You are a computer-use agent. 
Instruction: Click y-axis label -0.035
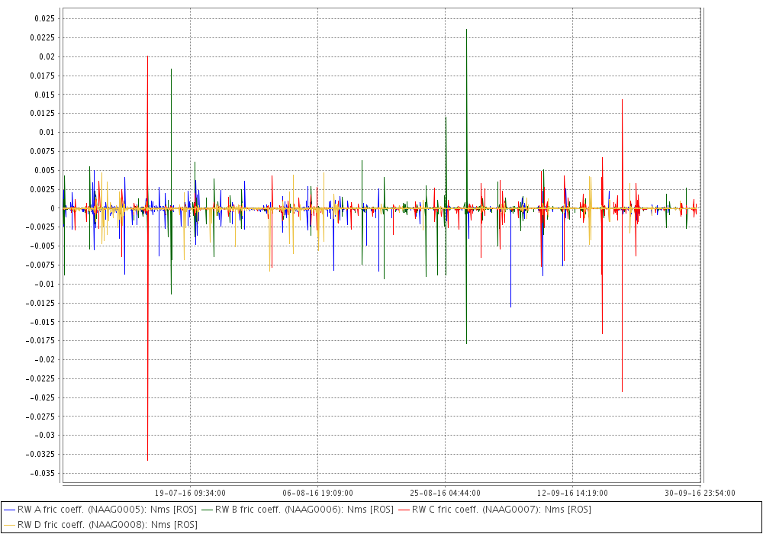point(43,473)
